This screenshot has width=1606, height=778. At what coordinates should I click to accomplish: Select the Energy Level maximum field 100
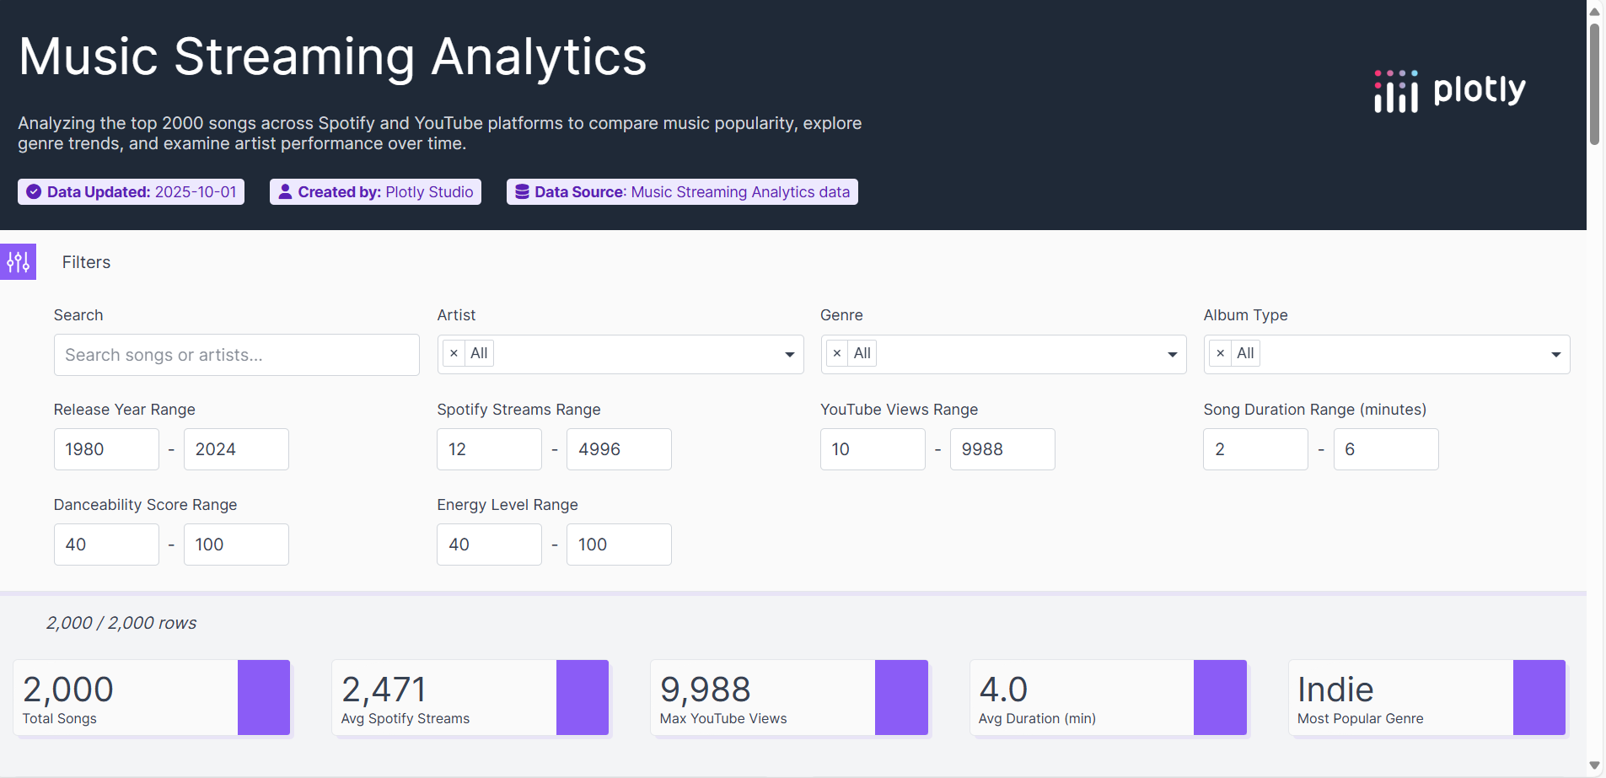point(619,545)
